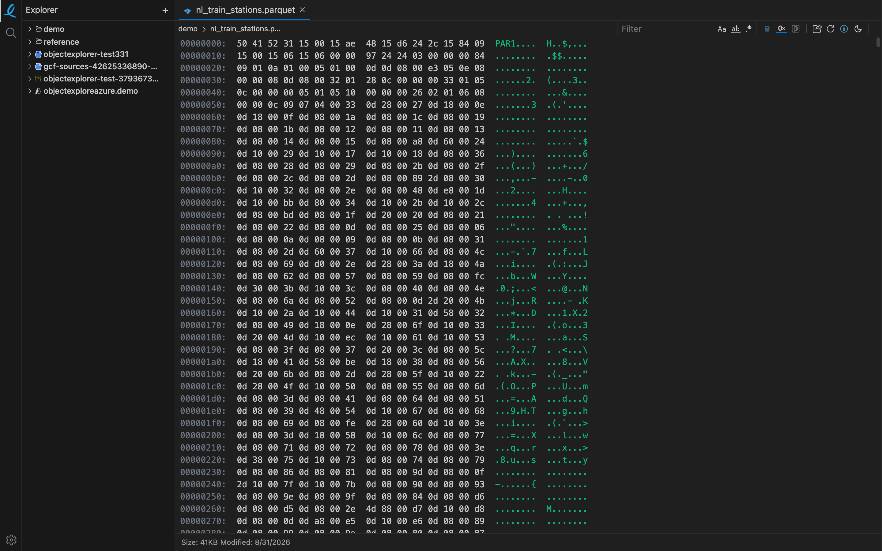Refresh the file view
This screenshot has height=551, width=882.
pos(831,29)
